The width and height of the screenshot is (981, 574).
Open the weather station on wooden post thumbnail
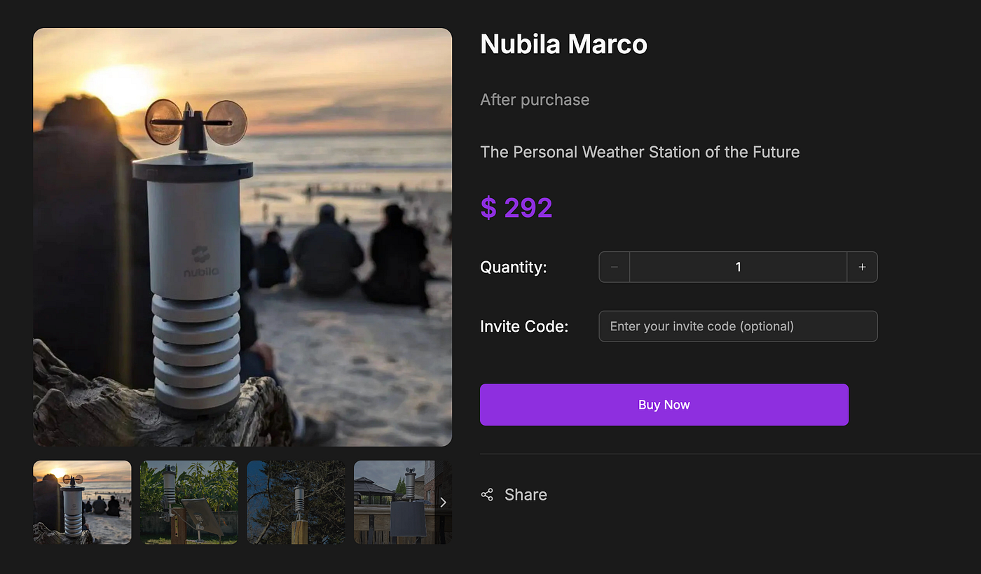[x=296, y=502]
